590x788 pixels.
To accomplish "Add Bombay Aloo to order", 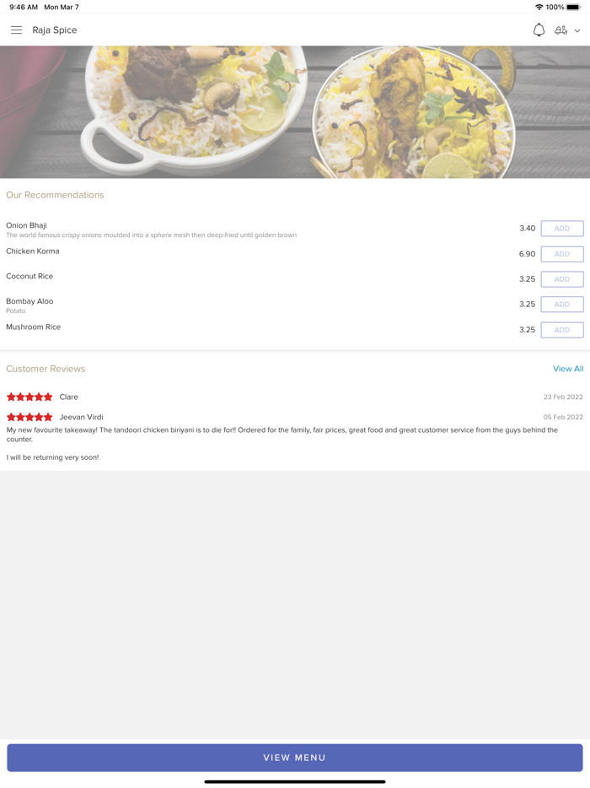I will click(x=562, y=304).
